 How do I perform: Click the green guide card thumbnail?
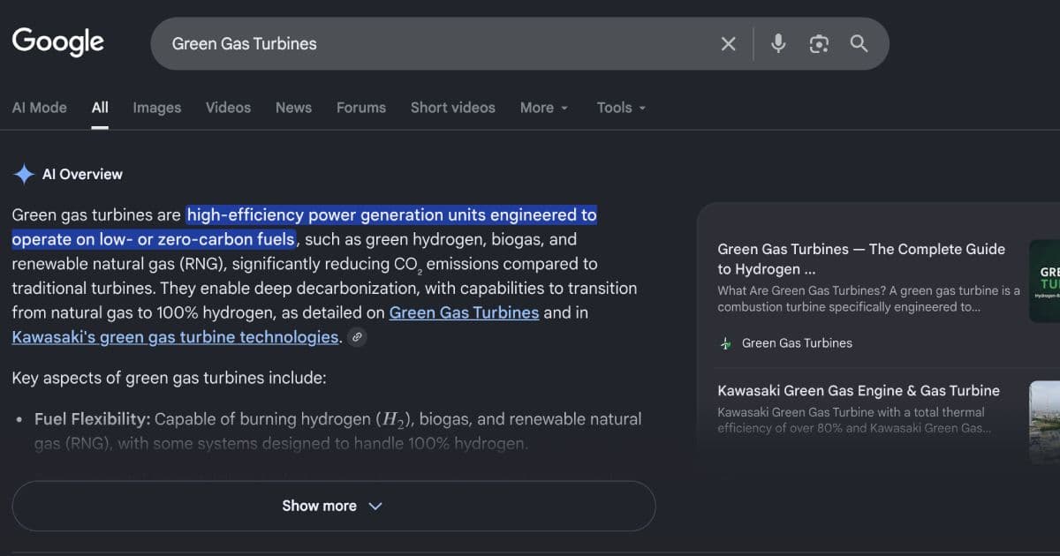[1044, 281]
